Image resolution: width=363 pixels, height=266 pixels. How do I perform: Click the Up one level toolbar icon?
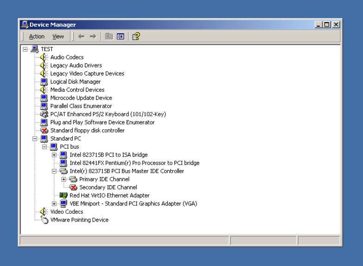[109, 36]
